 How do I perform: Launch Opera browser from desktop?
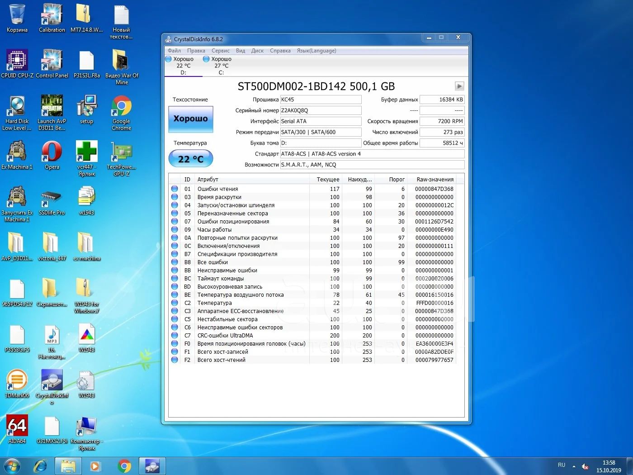[x=52, y=155]
